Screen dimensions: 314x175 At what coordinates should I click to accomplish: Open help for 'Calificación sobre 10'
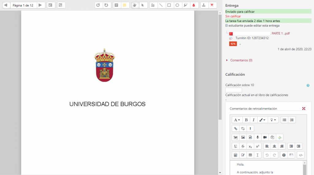click(308, 86)
